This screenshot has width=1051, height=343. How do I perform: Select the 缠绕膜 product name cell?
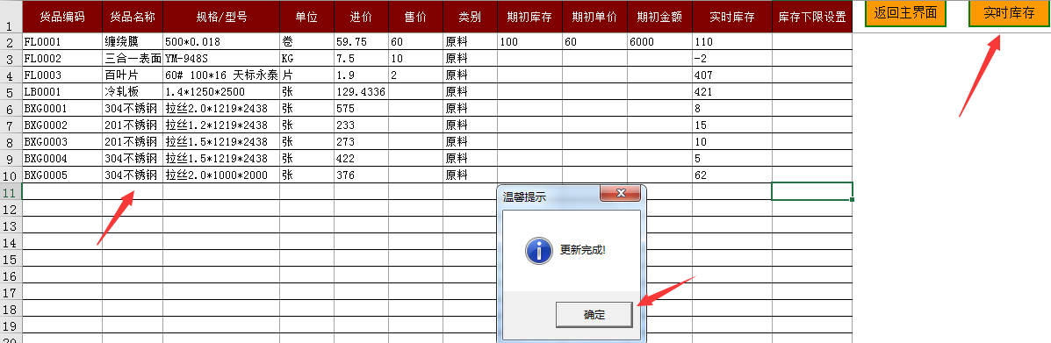[x=133, y=41]
